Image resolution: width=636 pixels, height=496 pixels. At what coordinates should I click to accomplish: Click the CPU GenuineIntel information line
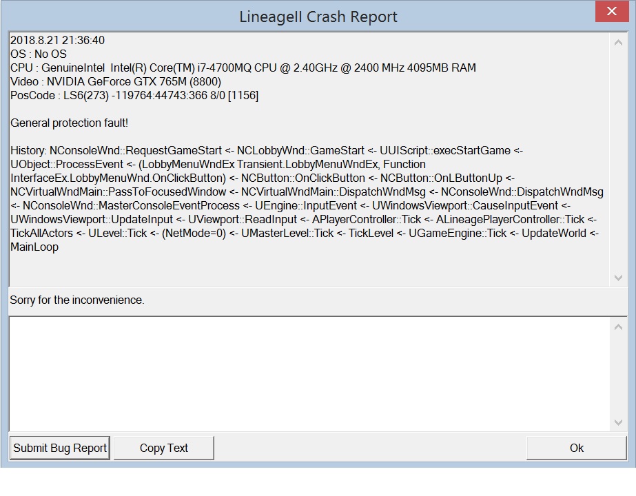point(243,68)
